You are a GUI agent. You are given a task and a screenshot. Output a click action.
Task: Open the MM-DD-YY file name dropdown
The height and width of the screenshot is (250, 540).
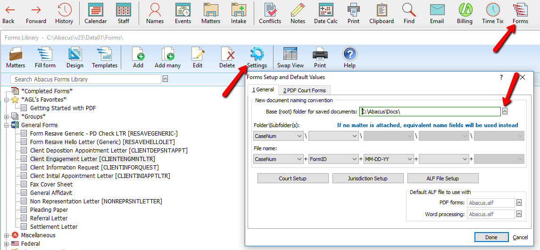389,159
